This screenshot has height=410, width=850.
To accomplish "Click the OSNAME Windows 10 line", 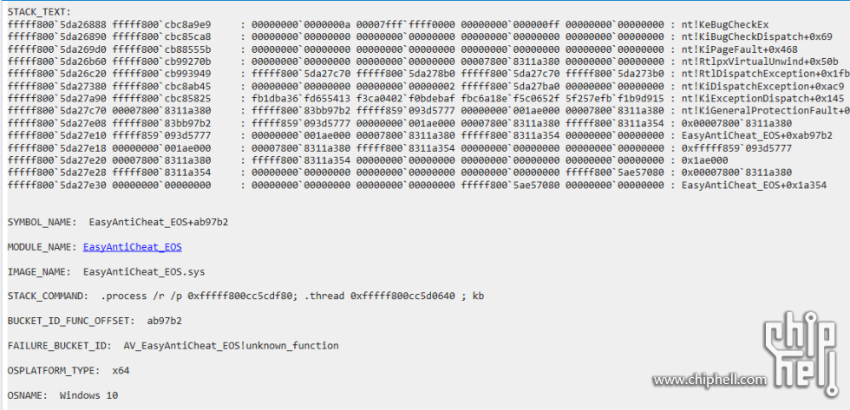I will (62, 395).
